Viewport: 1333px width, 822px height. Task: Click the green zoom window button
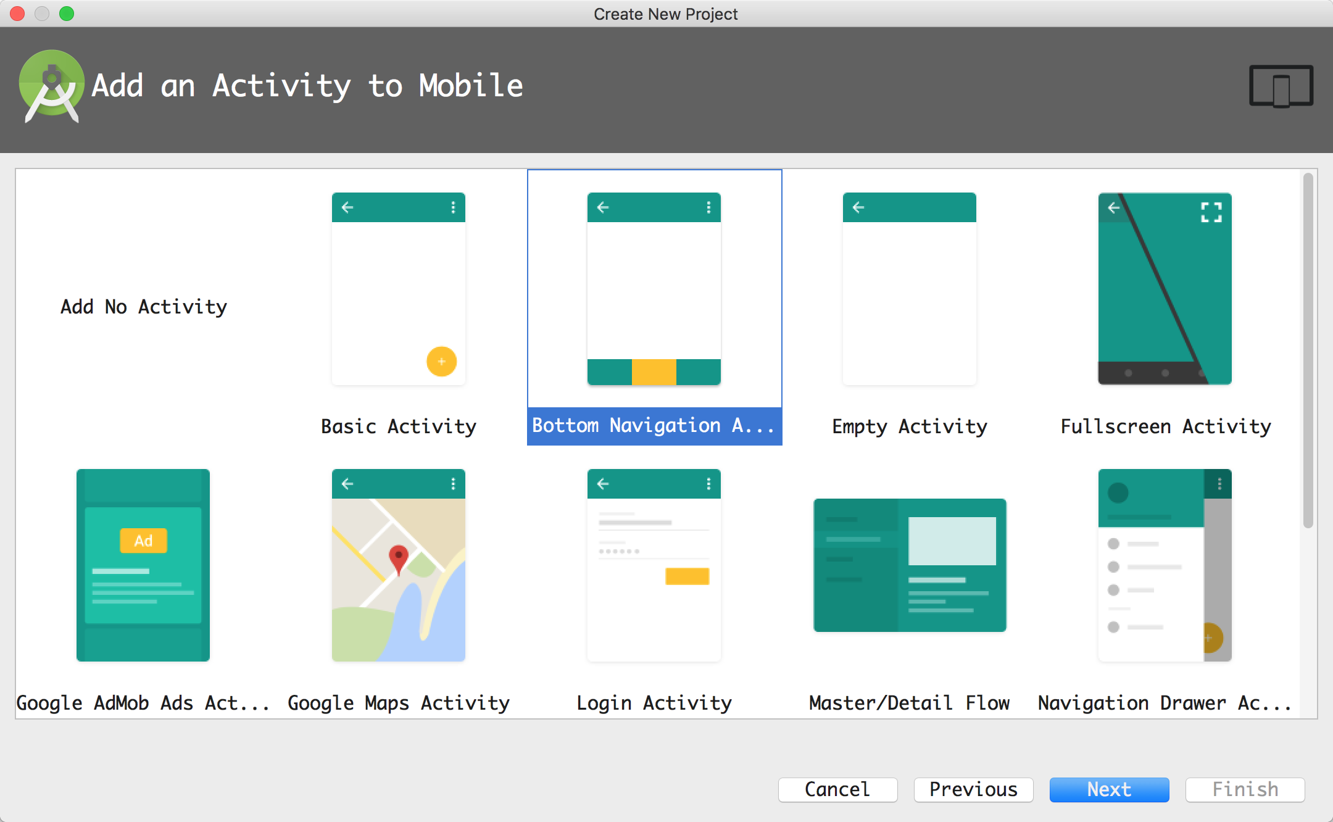pyautogui.click(x=67, y=14)
